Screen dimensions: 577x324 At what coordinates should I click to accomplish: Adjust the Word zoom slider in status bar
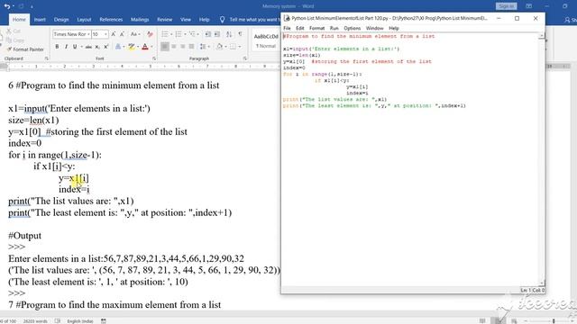click(553, 321)
